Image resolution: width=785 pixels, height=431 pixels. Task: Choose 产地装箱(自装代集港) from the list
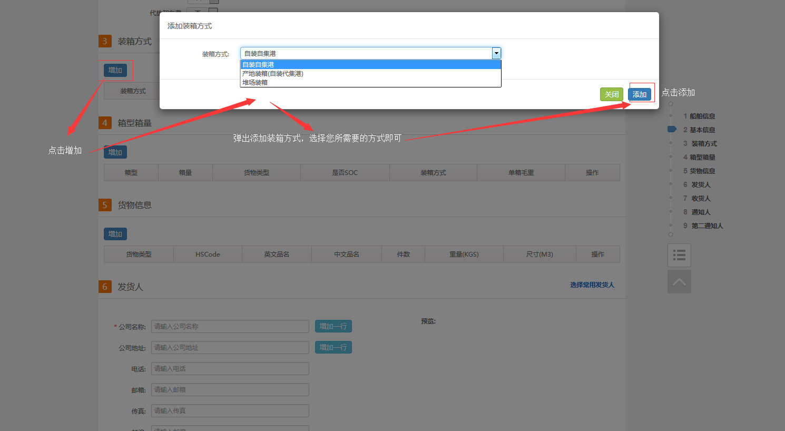[x=370, y=74]
